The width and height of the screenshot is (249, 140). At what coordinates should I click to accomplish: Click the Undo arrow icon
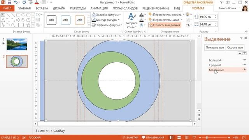(x=16, y=2)
